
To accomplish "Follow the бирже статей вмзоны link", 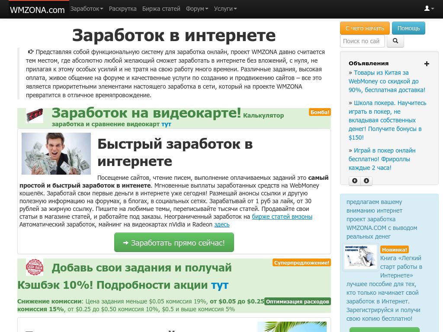I will point(282,217).
